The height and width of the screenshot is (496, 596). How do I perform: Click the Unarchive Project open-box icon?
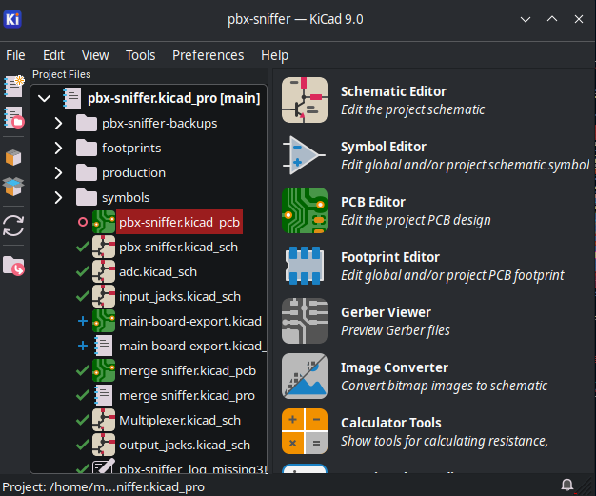(13, 187)
